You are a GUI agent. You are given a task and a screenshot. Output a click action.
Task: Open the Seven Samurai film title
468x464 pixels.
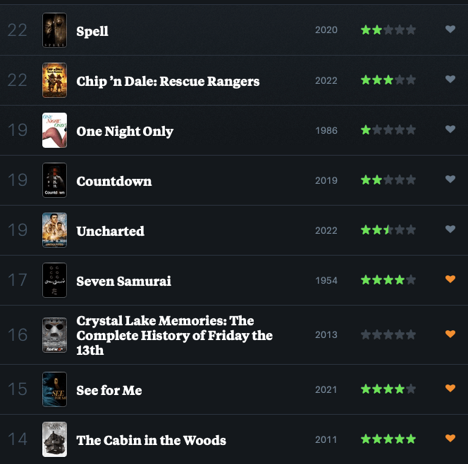point(124,281)
